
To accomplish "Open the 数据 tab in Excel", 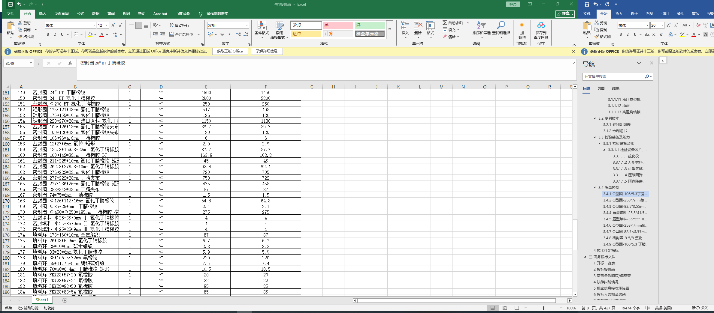I will tap(95, 14).
